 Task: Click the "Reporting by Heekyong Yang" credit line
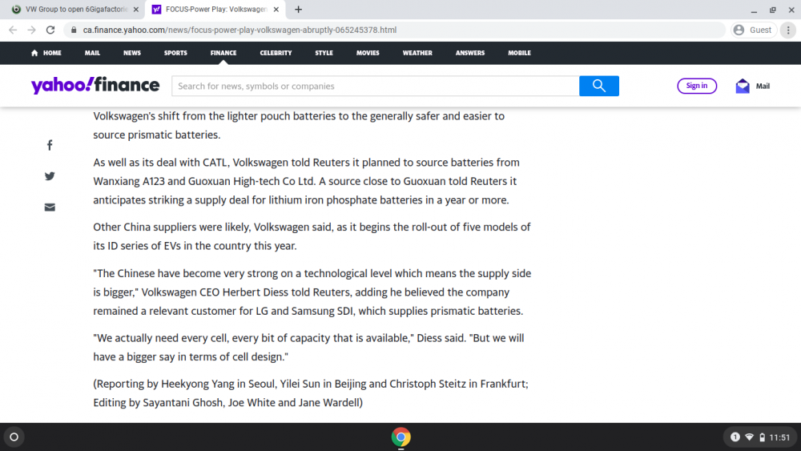point(311,393)
